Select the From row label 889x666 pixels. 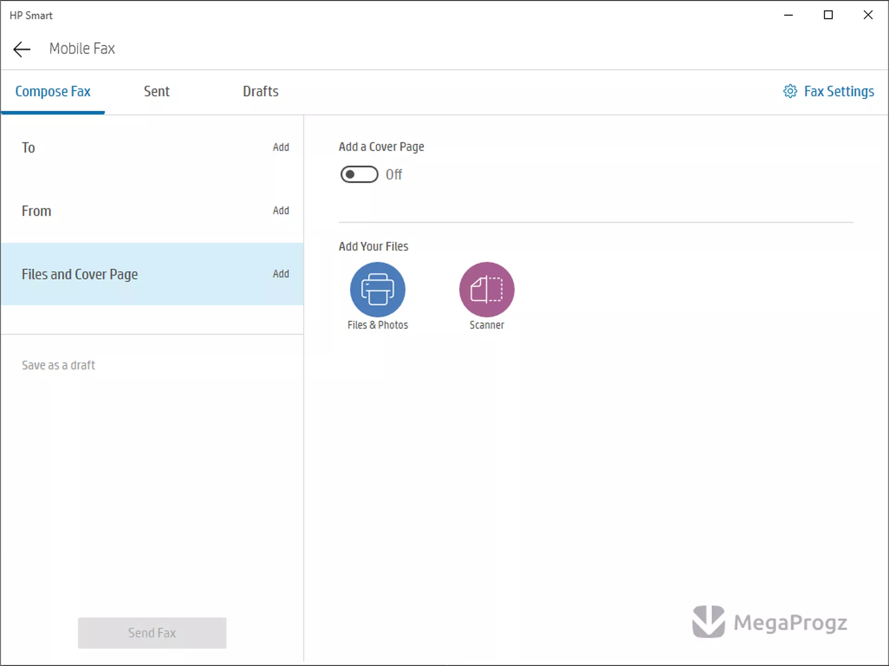(x=36, y=211)
